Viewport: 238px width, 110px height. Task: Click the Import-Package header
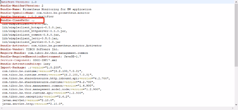coord(13,68)
